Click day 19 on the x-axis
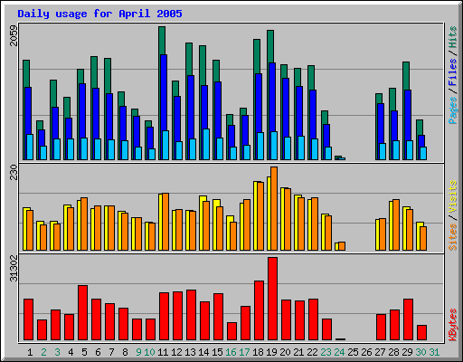Screen dimensions: 463x362 [271, 352]
